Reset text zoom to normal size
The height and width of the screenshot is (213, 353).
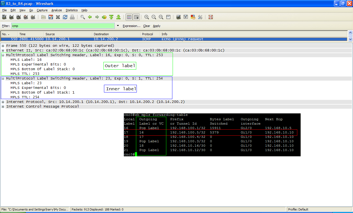click(x=161, y=17)
